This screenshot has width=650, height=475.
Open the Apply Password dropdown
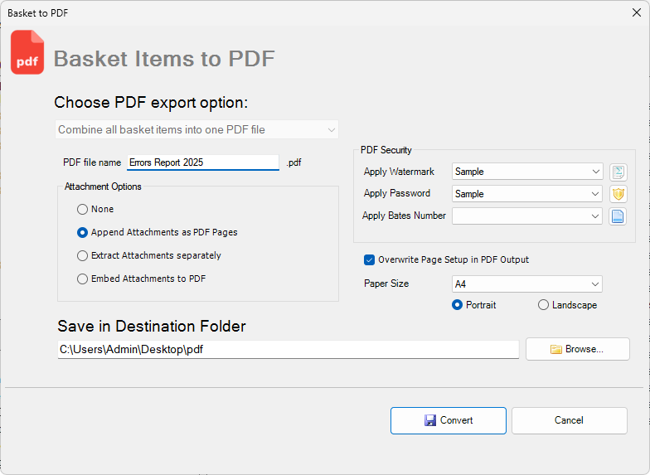pos(527,194)
